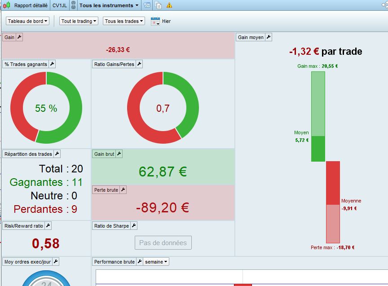Click the Perdantes : 9 line
Viewport: 388px width, 286px height.
pyautogui.click(x=45, y=209)
